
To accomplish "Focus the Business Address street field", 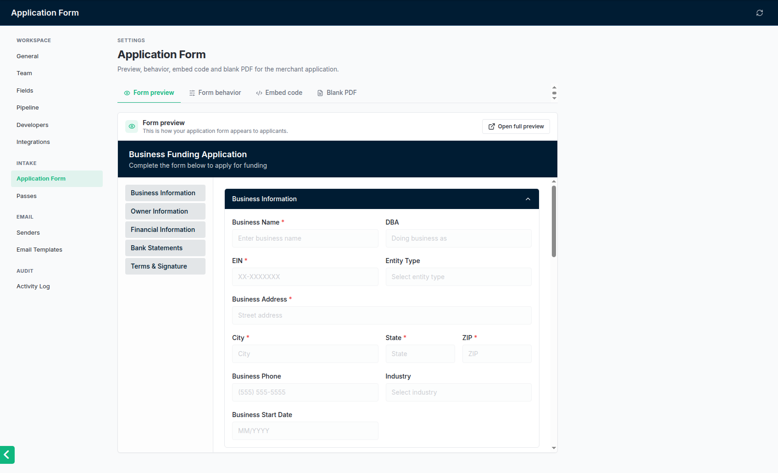I will (382, 315).
